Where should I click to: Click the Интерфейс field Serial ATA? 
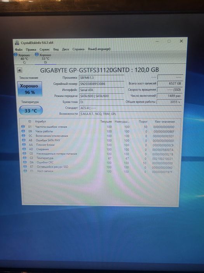(101, 90)
